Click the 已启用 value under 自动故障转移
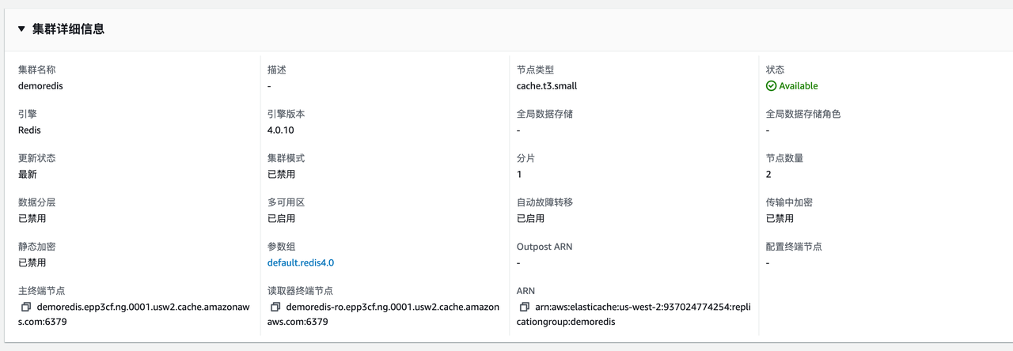 (x=530, y=218)
